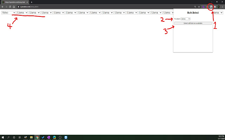225x140 pixels.
Task: Click the browser forward arrow
Action: pos(6,7)
